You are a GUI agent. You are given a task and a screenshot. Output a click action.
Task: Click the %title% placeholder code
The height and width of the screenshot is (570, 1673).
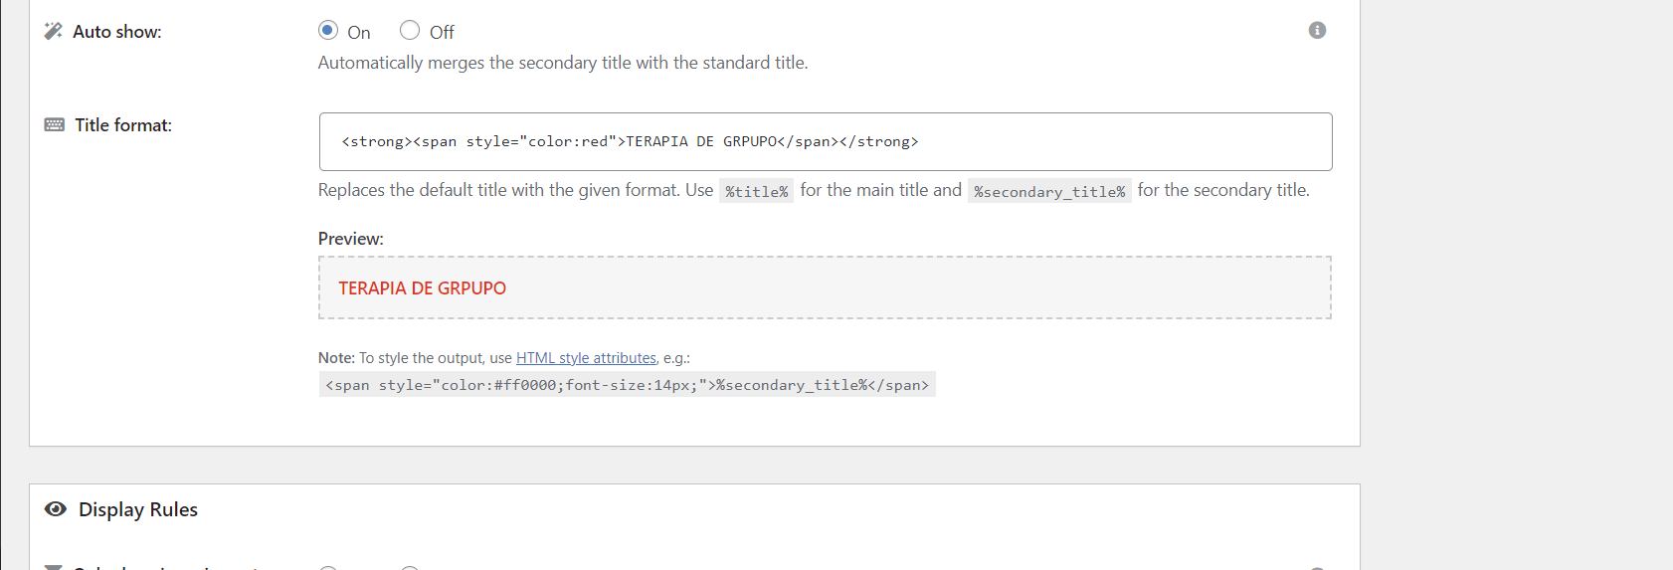(x=757, y=191)
